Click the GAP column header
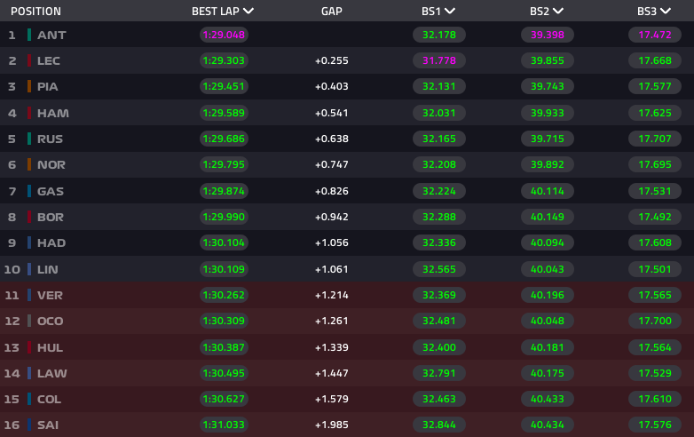694x437 pixels. (x=332, y=12)
